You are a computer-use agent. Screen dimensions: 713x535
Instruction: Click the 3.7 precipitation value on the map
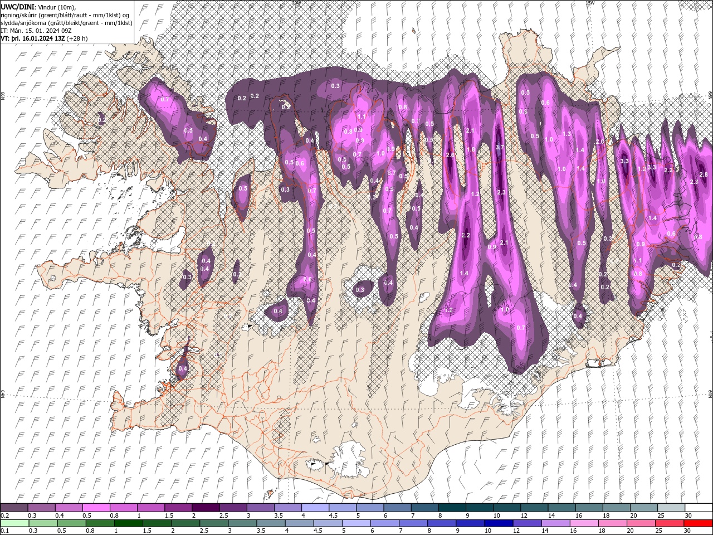(x=500, y=147)
